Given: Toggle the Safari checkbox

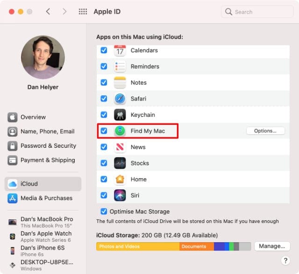Looking at the screenshot, I should click(x=104, y=99).
